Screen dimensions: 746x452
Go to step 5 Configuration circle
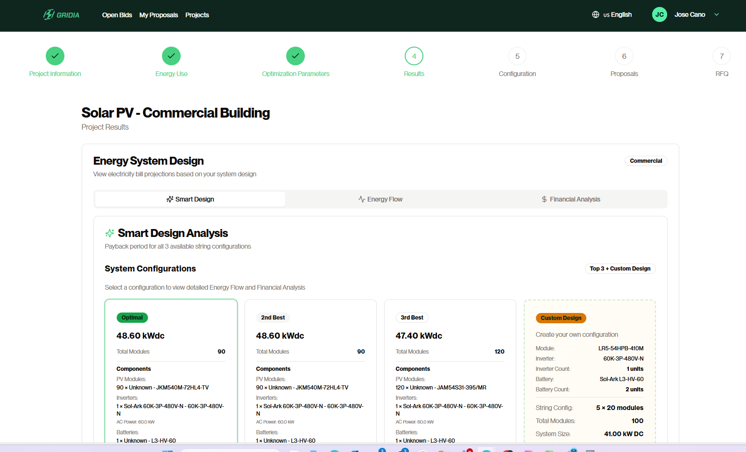click(x=517, y=56)
